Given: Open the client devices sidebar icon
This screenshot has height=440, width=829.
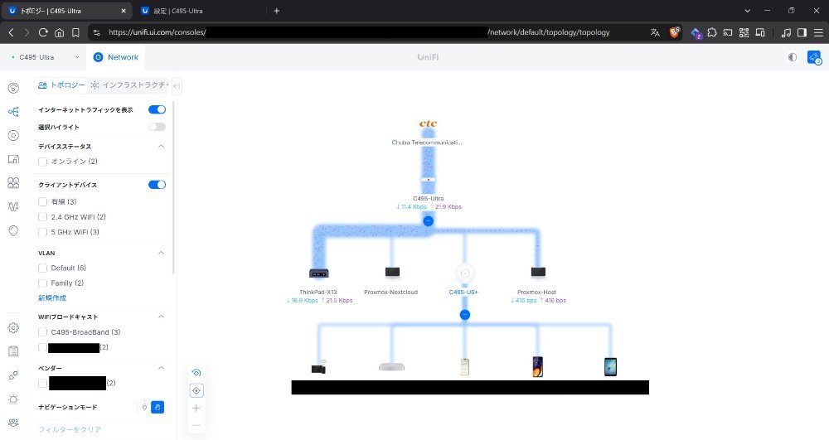Looking at the screenshot, I should (13, 159).
